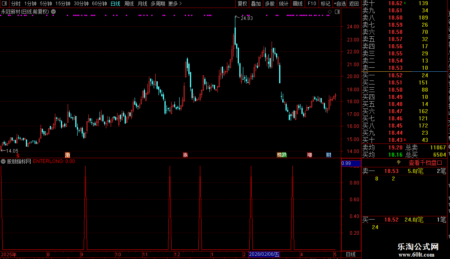The height and width of the screenshot is (259, 450).
Task: Click the green 跌 event marker
Action: 284,155
